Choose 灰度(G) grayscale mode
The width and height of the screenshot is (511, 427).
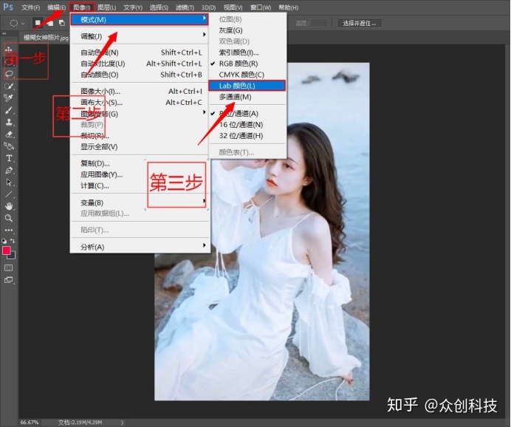(247, 30)
